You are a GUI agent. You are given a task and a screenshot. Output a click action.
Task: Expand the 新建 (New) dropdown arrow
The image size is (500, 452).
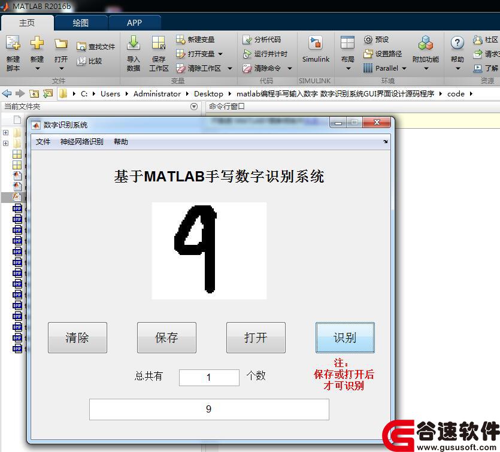coord(37,68)
